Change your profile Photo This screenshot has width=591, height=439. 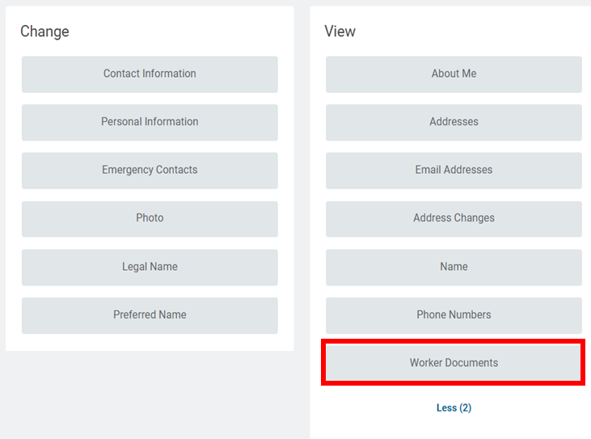[x=150, y=218]
